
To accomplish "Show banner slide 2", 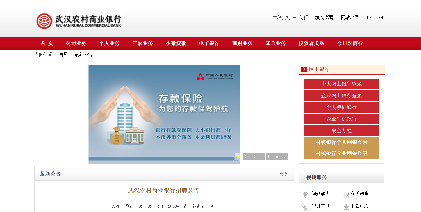I will pyautogui.click(x=246, y=157).
